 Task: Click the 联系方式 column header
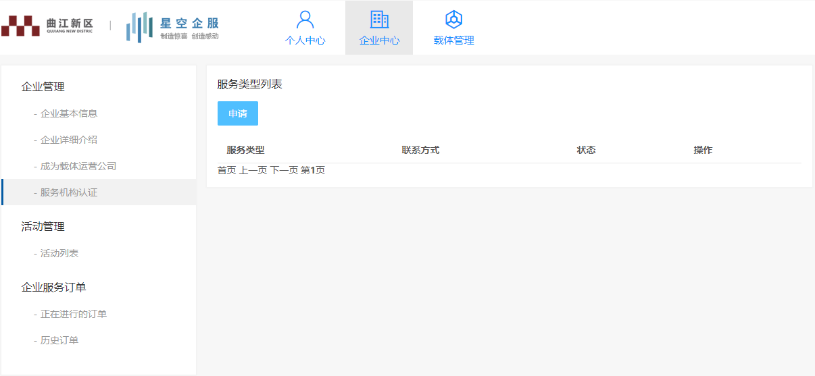(420, 150)
